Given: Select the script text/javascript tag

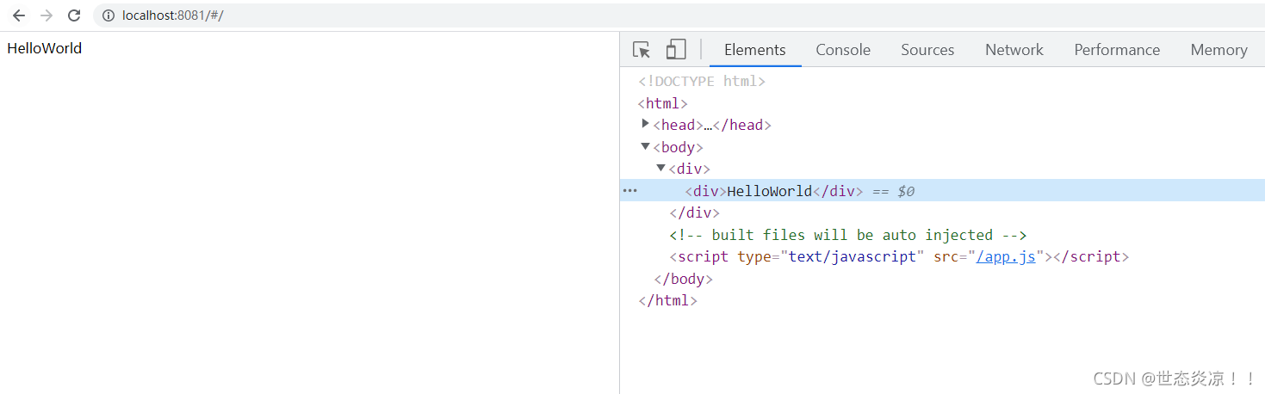Looking at the screenshot, I should coord(899,256).
